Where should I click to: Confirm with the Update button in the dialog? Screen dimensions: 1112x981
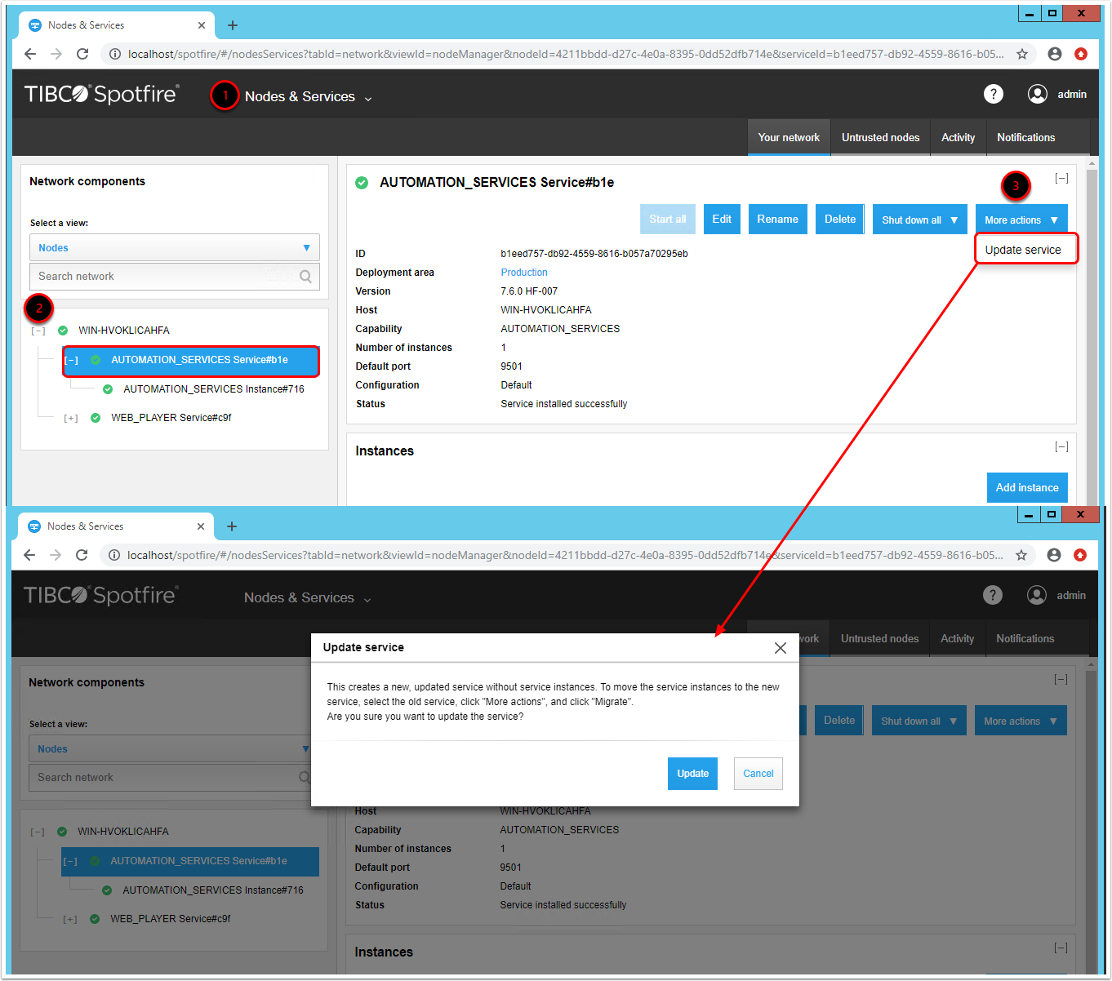(x=692, y=773)
